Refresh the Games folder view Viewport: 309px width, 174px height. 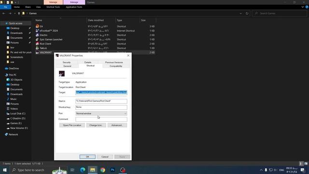[247, 14]
